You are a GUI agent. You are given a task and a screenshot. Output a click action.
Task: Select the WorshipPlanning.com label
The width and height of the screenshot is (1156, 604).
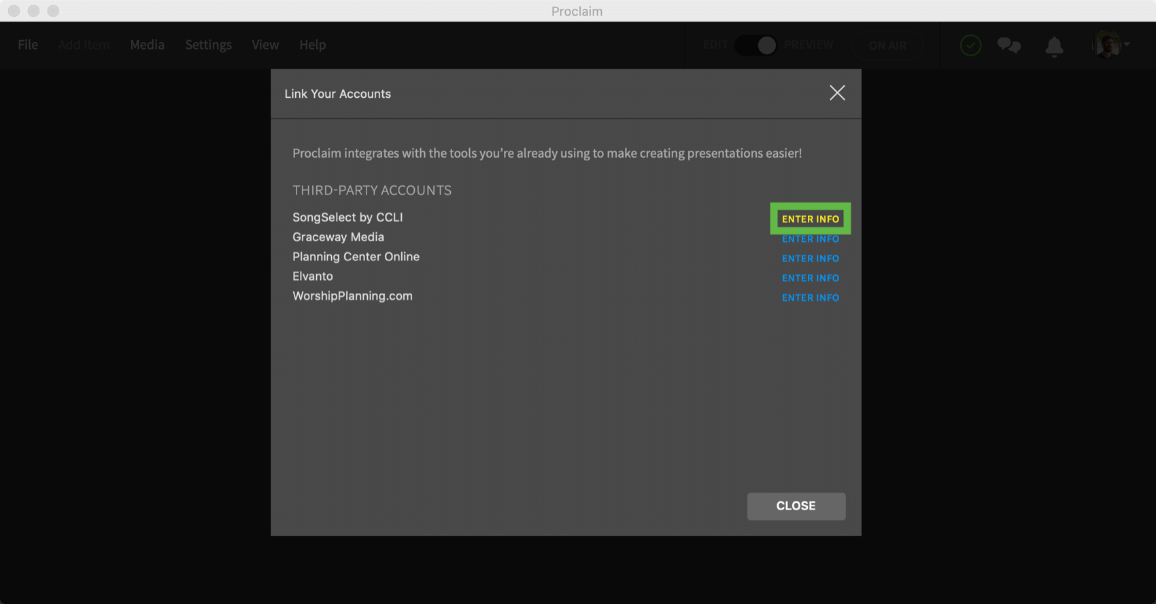[x=352, y=296]
